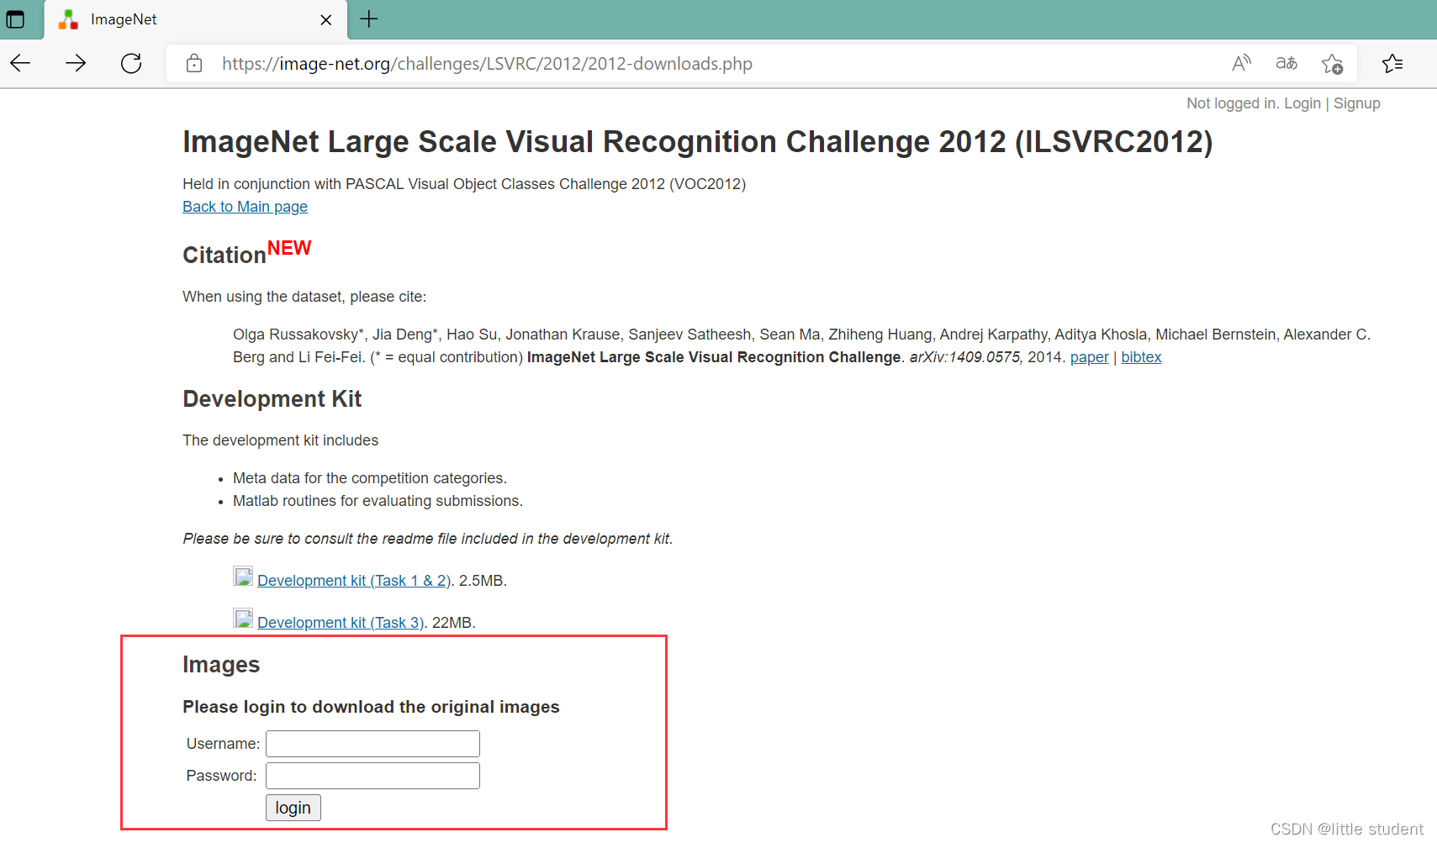Open the paper citation link

(x=1090, y=357)
